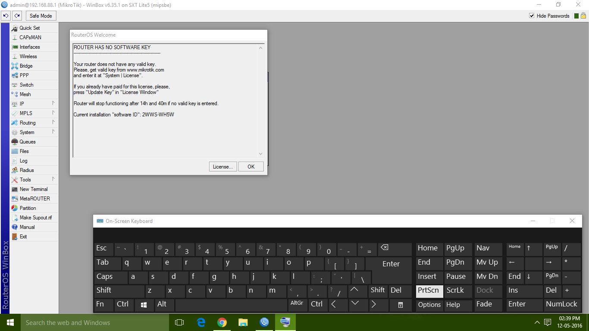Open the Manual from the sidebar
The image size is (589, 331).
pos(34,227)
